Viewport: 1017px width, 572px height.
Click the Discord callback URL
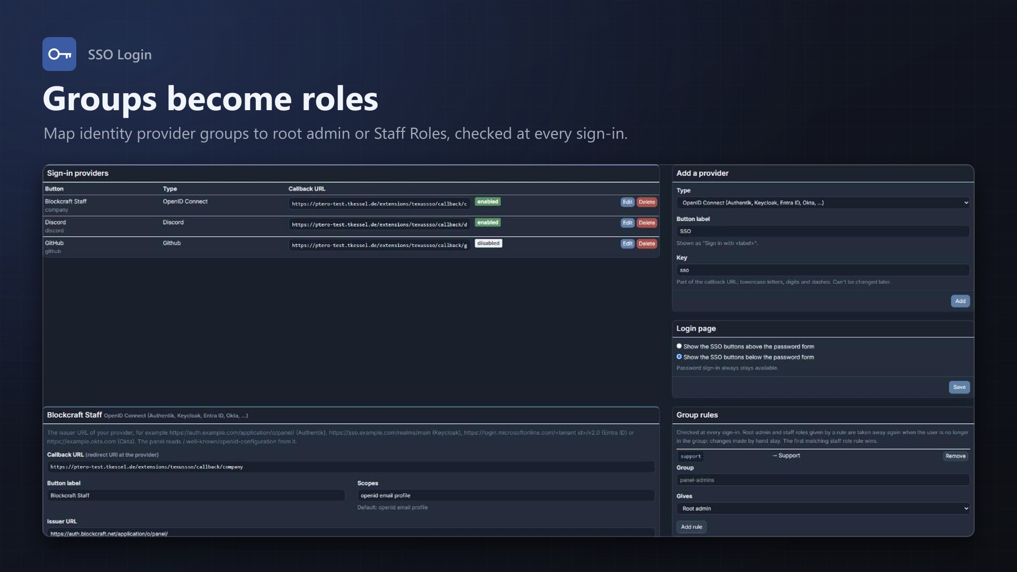pyautogui.click(x=379, y=225)
